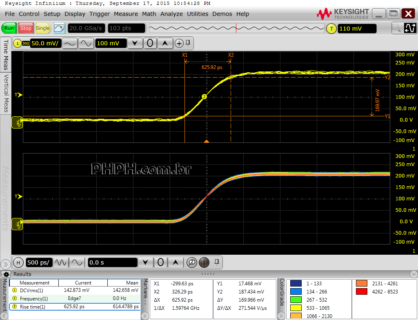
Task: Expand the collapsed left Measurements sidebar
Action: 6,264
